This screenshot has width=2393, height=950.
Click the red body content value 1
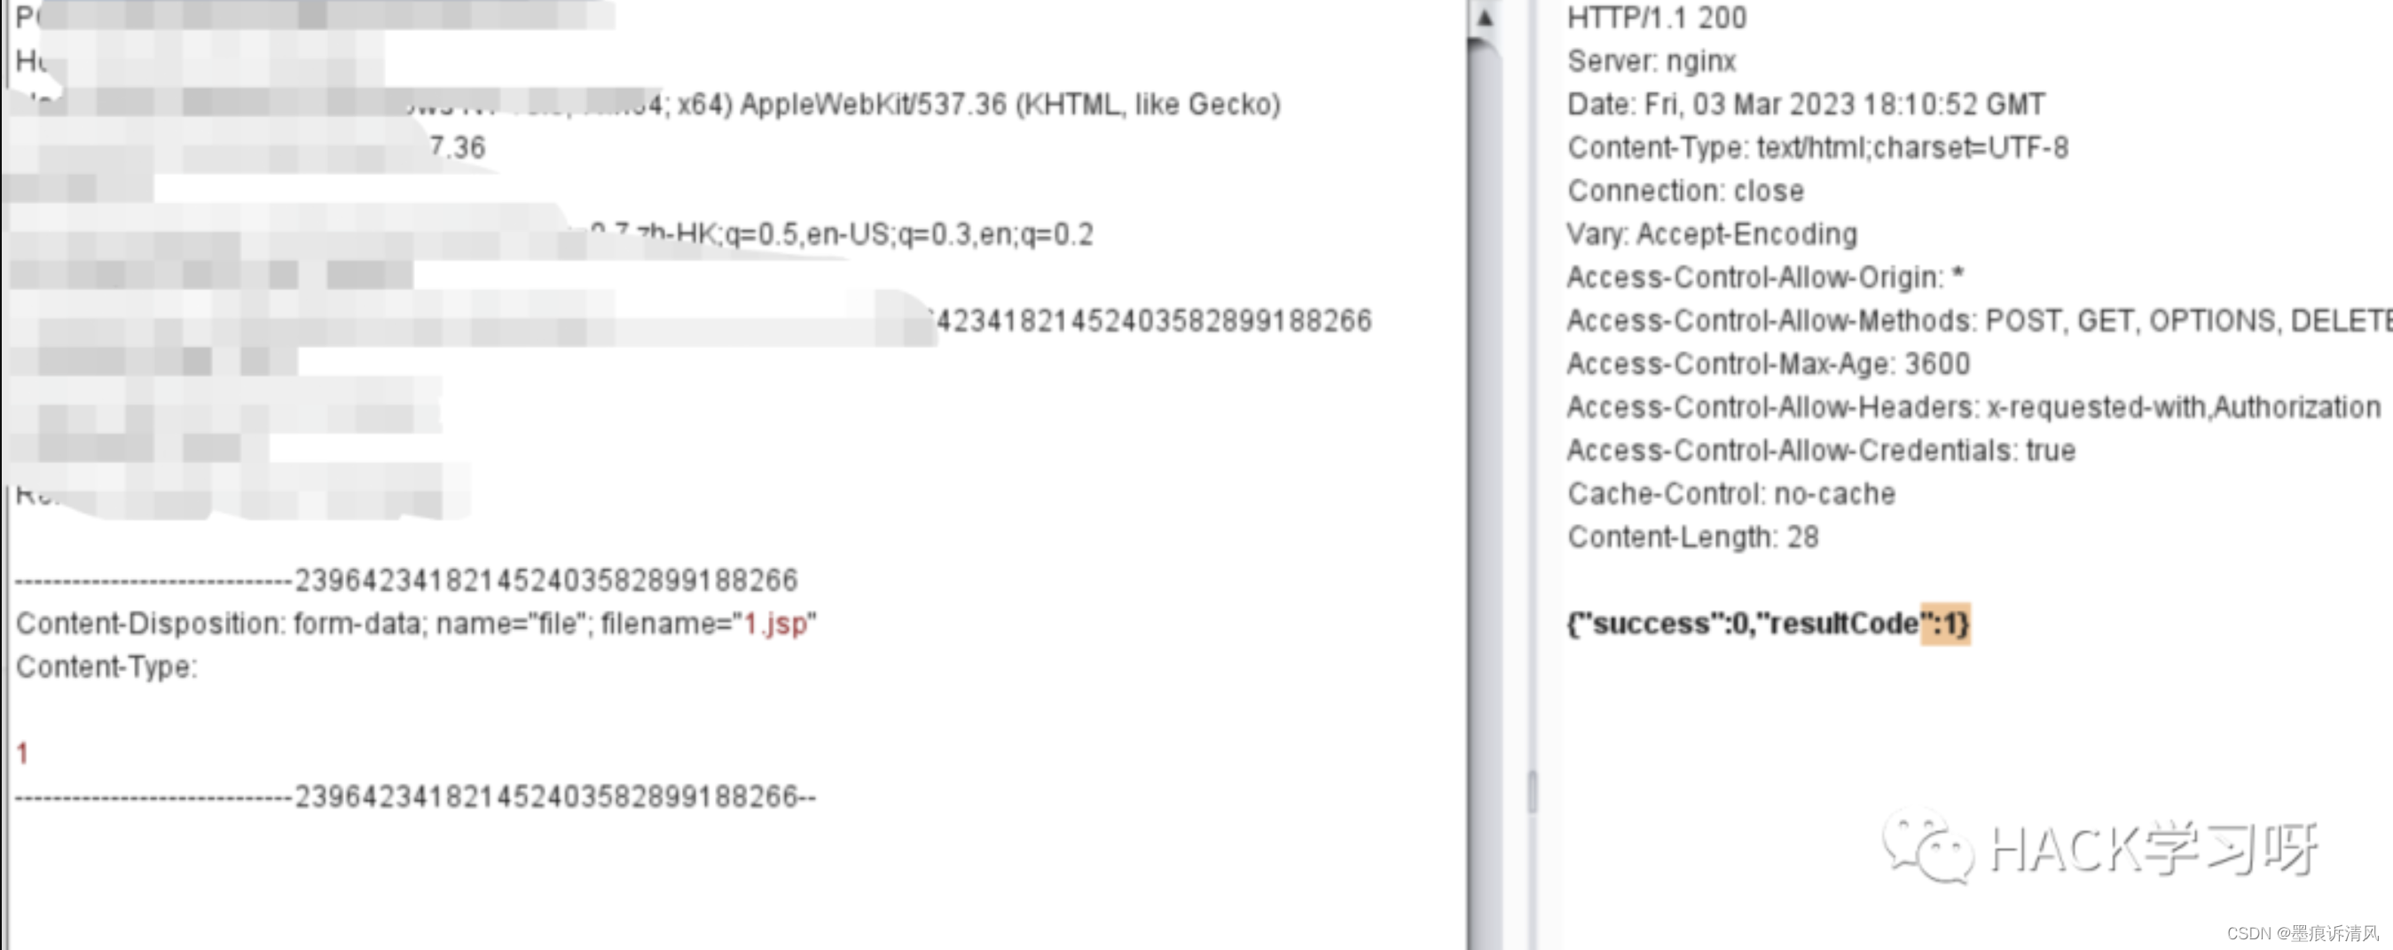(x=22, y=753)
